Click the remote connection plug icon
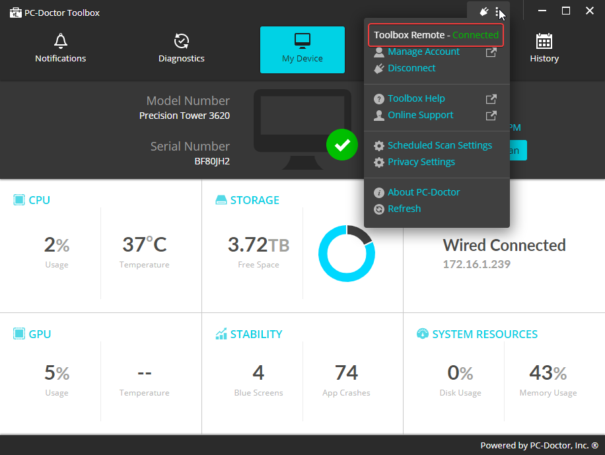The image size is (605, 455). pyautogui.click(x=484, y=12)
